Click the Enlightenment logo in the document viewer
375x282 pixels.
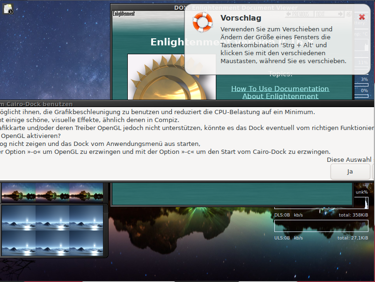pyautogui.click(x=124, y=14)
